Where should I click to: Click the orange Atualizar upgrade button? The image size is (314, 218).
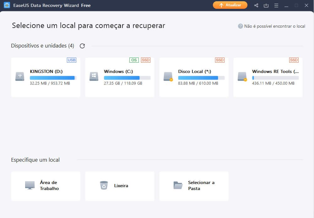point(230,5)
